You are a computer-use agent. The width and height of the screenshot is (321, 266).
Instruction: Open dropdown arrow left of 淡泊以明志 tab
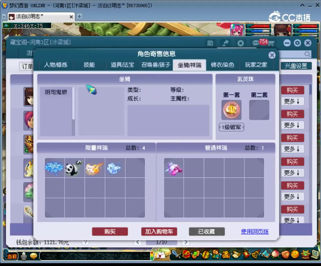coord(4,17)
